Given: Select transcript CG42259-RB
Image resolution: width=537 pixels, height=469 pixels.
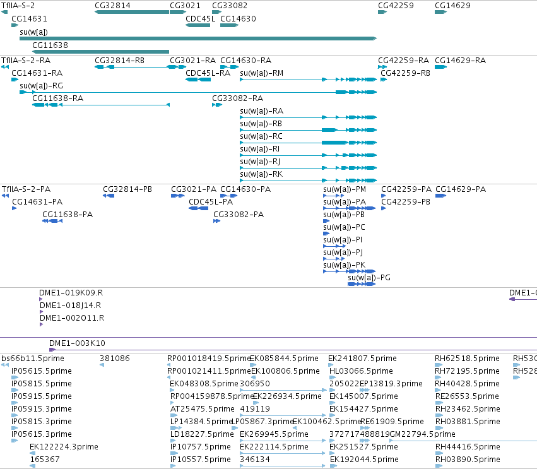Looking at the screenshot, I should (x=384, y=80).
